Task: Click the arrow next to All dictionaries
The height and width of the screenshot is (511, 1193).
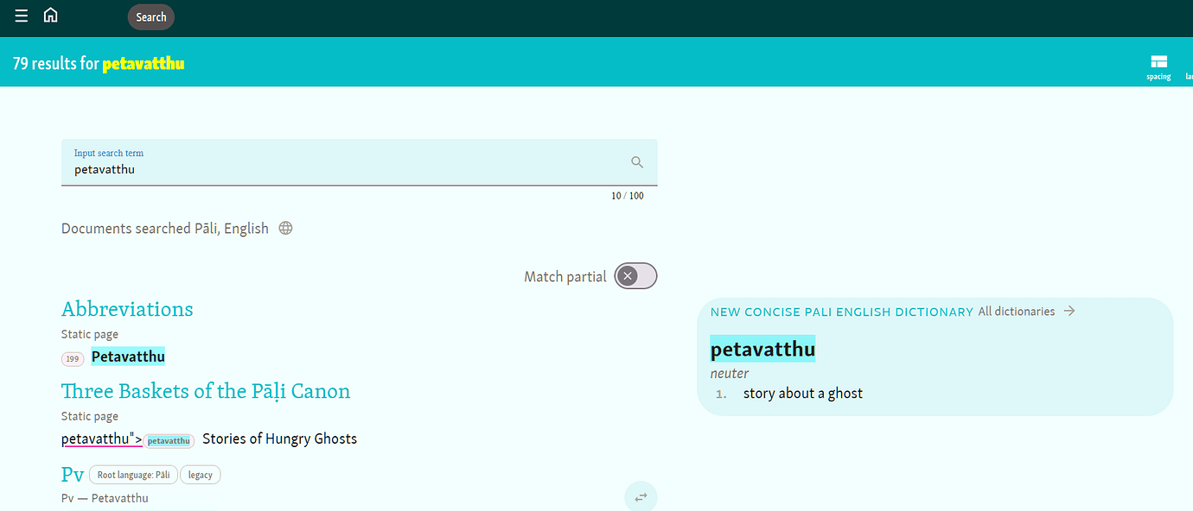Action: point(1070,311)
